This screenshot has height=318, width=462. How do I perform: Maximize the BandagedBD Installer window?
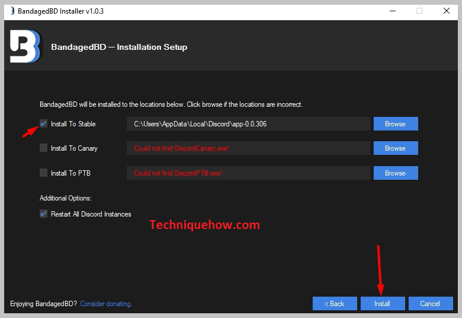coord(419,11)
